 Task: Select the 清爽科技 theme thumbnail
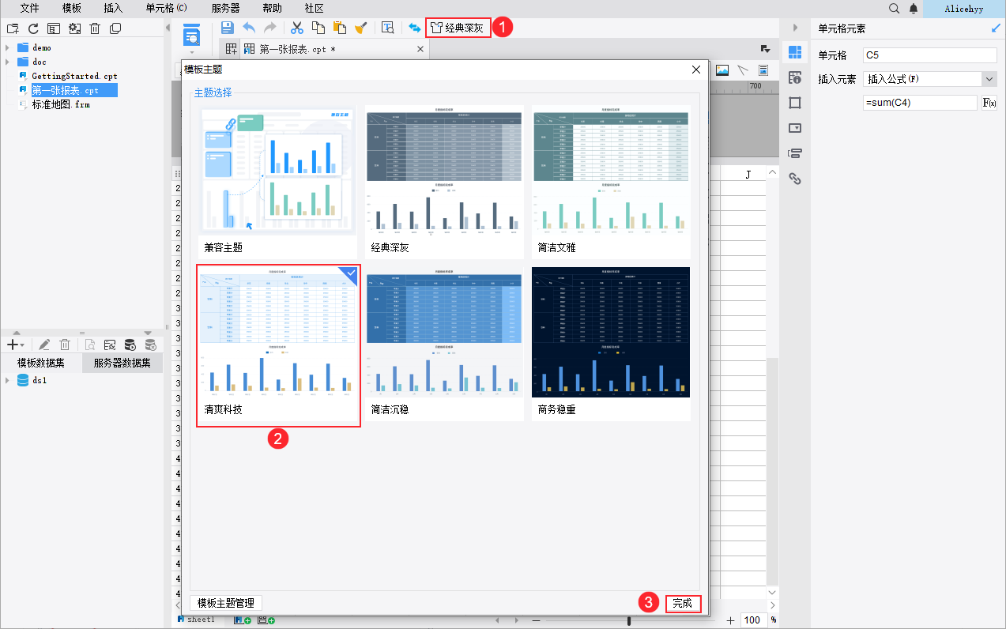(278, 345)
